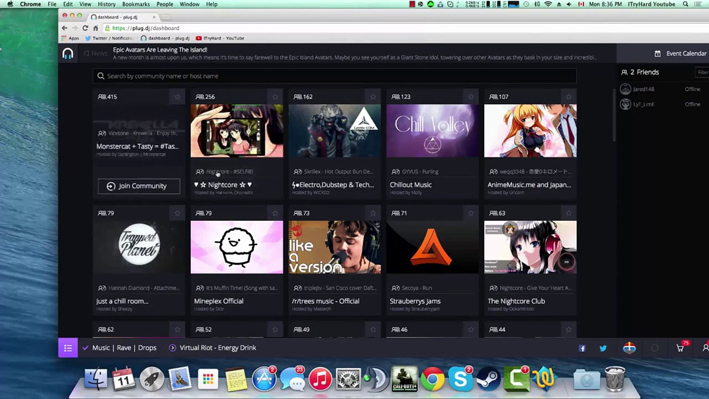Favorite the Strauberrys Jams community star
Image resolution: width=709 pixels, height=399 pixels.
click(x=471, y=213)
